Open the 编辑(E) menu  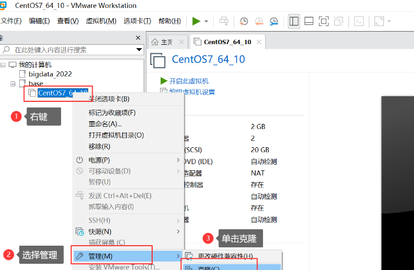40,21
